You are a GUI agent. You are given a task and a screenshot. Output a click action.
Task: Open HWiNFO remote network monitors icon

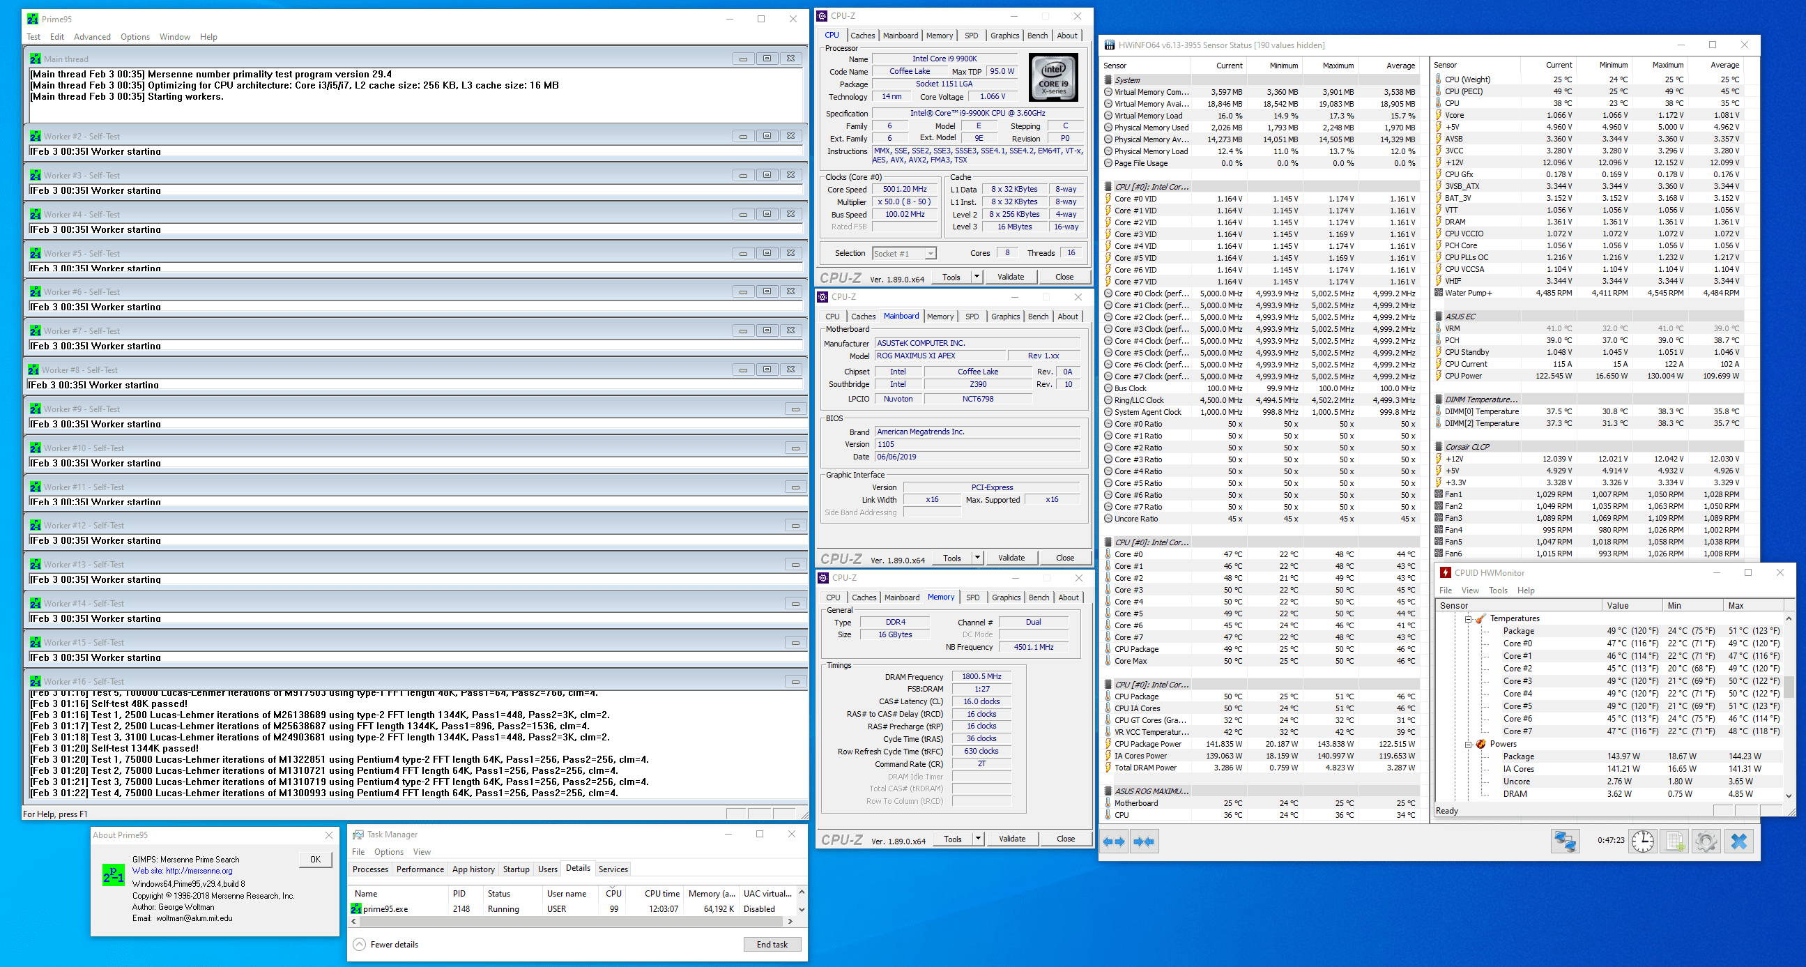point(1565,841)
